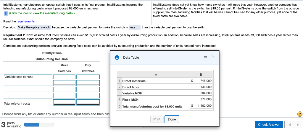Go to the next question arrow
303x132 pixels.
pyautogui.click(x=298, y=125)
